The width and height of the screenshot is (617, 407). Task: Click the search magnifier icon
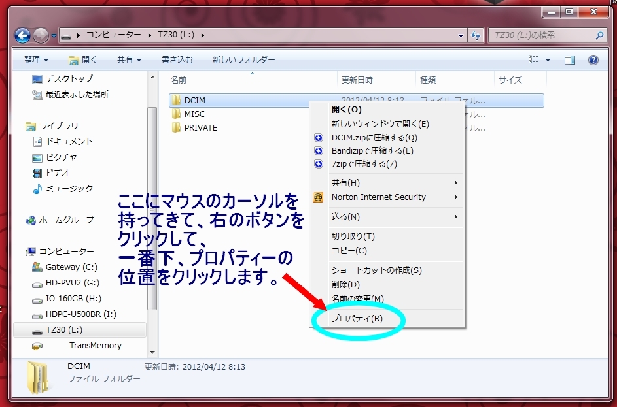[x=599, y=35]
